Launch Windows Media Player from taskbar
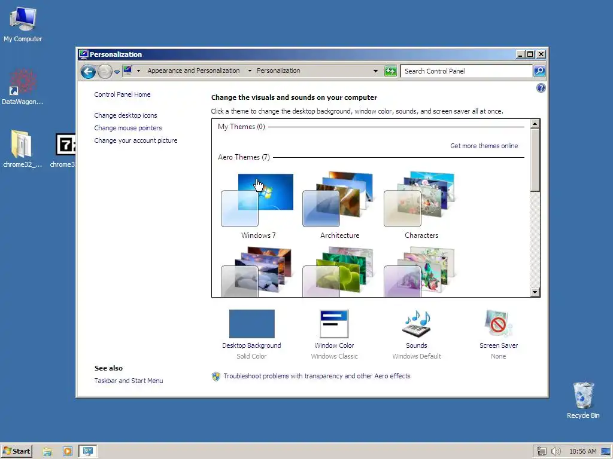Screen dimensions: 613x459 click(x=67, y=452)
